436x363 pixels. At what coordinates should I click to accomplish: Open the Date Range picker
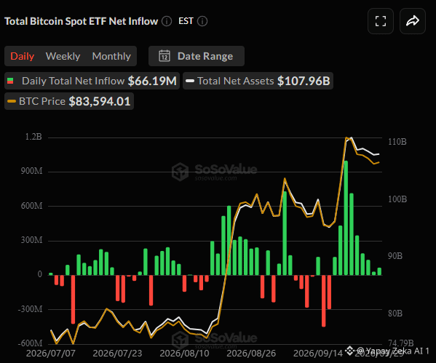coord(197,56)
